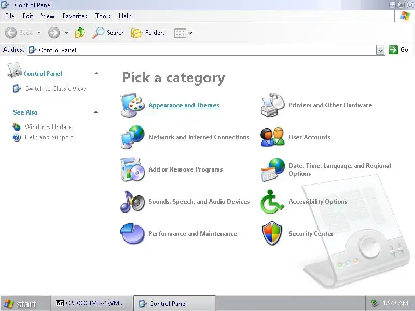
Task: Switch to the C:\DOCUME~1 taskbar window
Action: [92, 303]
